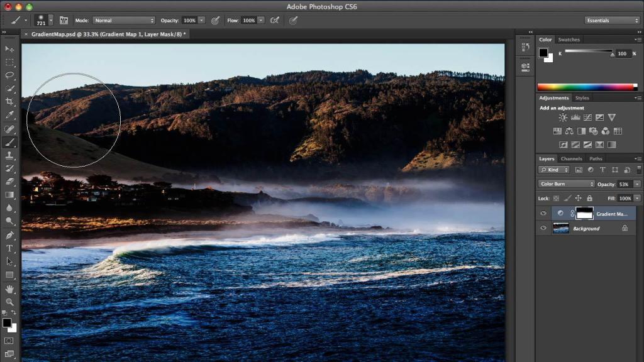
Task: Open the Essentials workspace dropdown
Action: (x=611, y=20)
